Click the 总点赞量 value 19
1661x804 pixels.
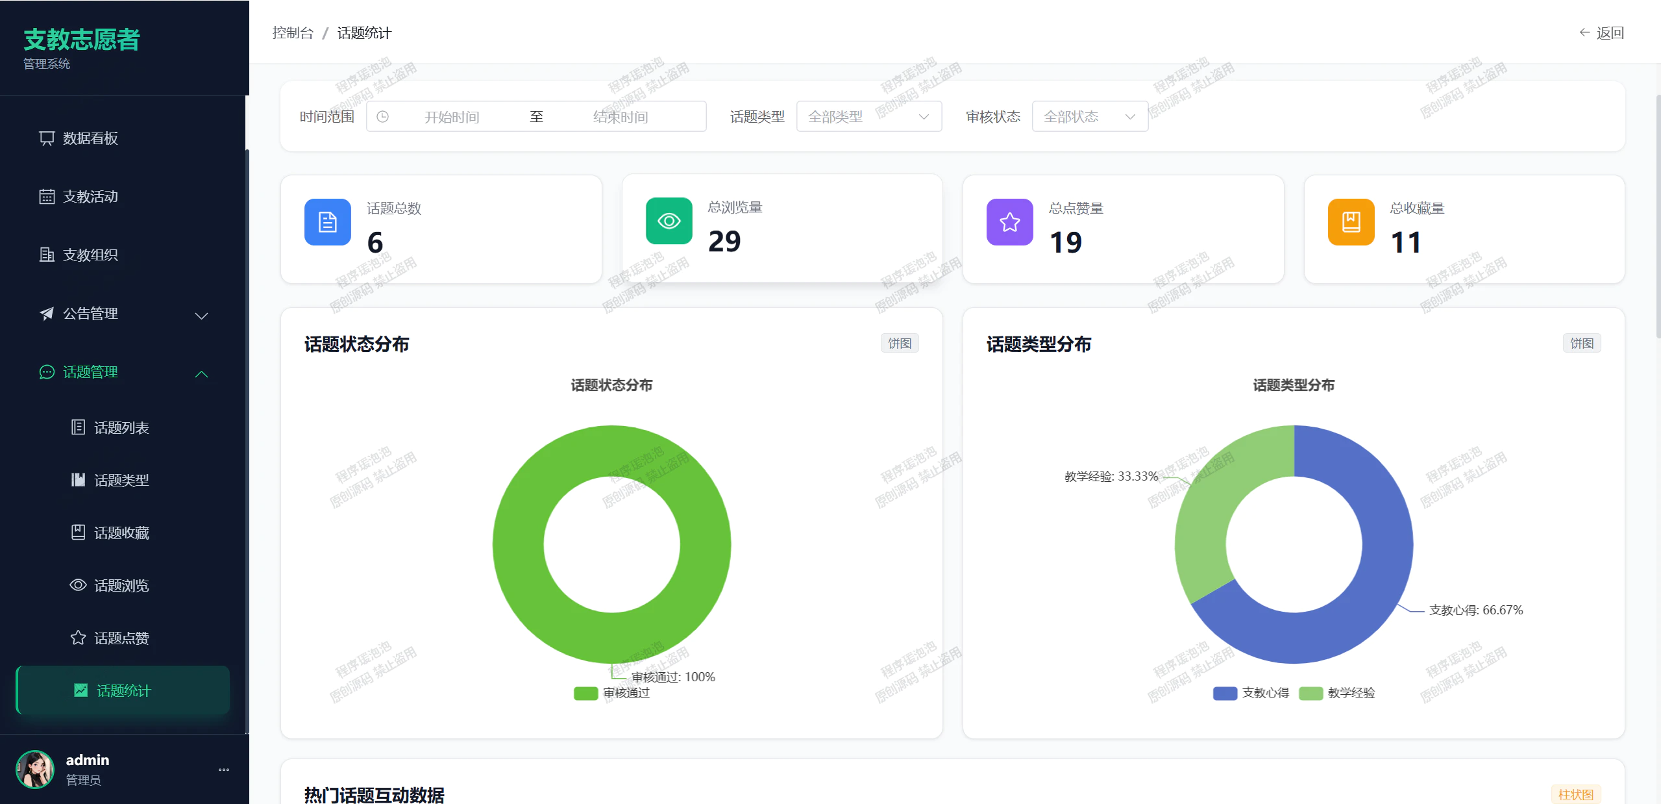coord(1066,242)
